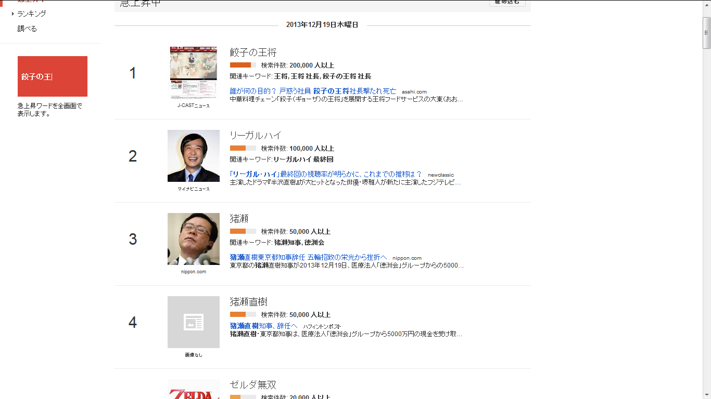Click the 猪瀬 photo thumbnail

tap(194, 239)
